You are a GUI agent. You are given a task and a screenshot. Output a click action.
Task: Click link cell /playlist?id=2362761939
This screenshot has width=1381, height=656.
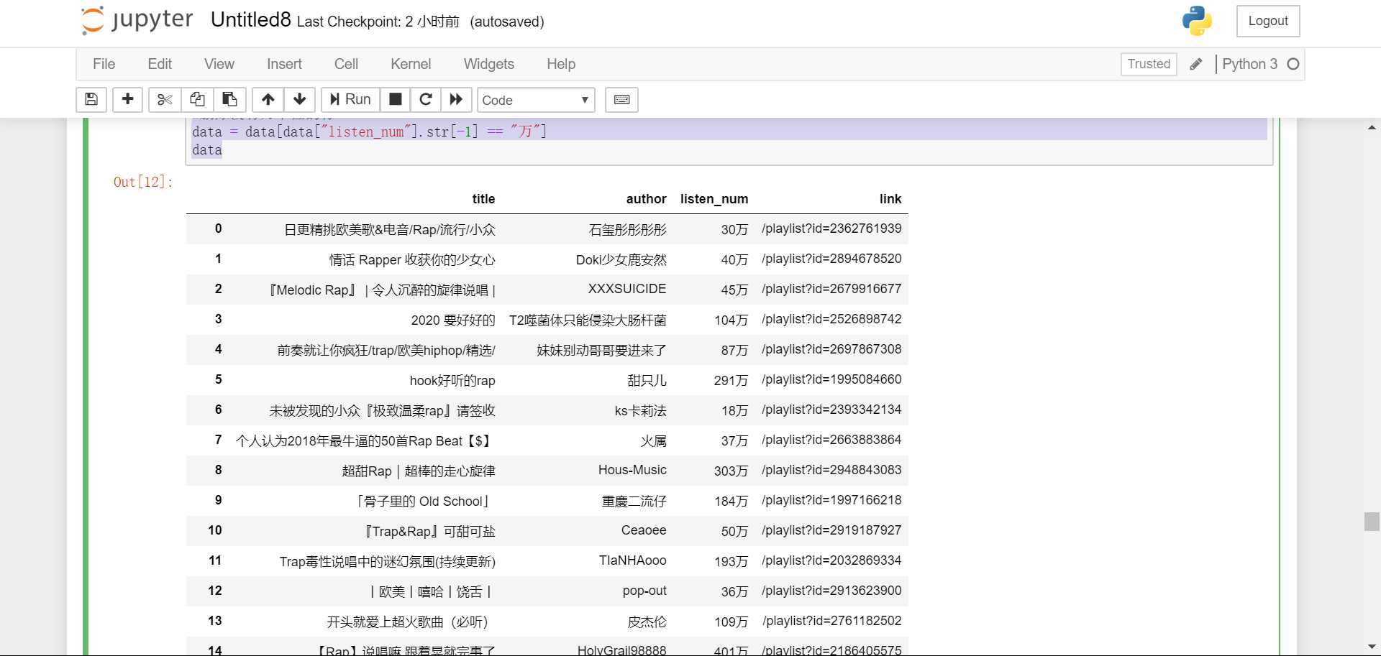[x=831, y=228]
